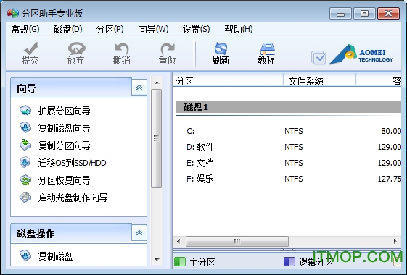Click sidebar scrollbar up arrow
Viewport: 407px width, 275px height.
[x=157, y=82]
